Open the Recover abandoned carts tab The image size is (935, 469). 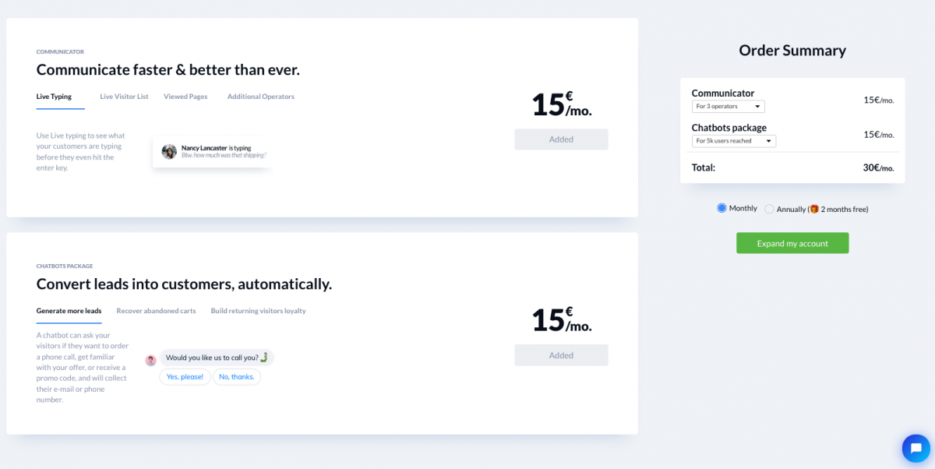tap(156, 311)
